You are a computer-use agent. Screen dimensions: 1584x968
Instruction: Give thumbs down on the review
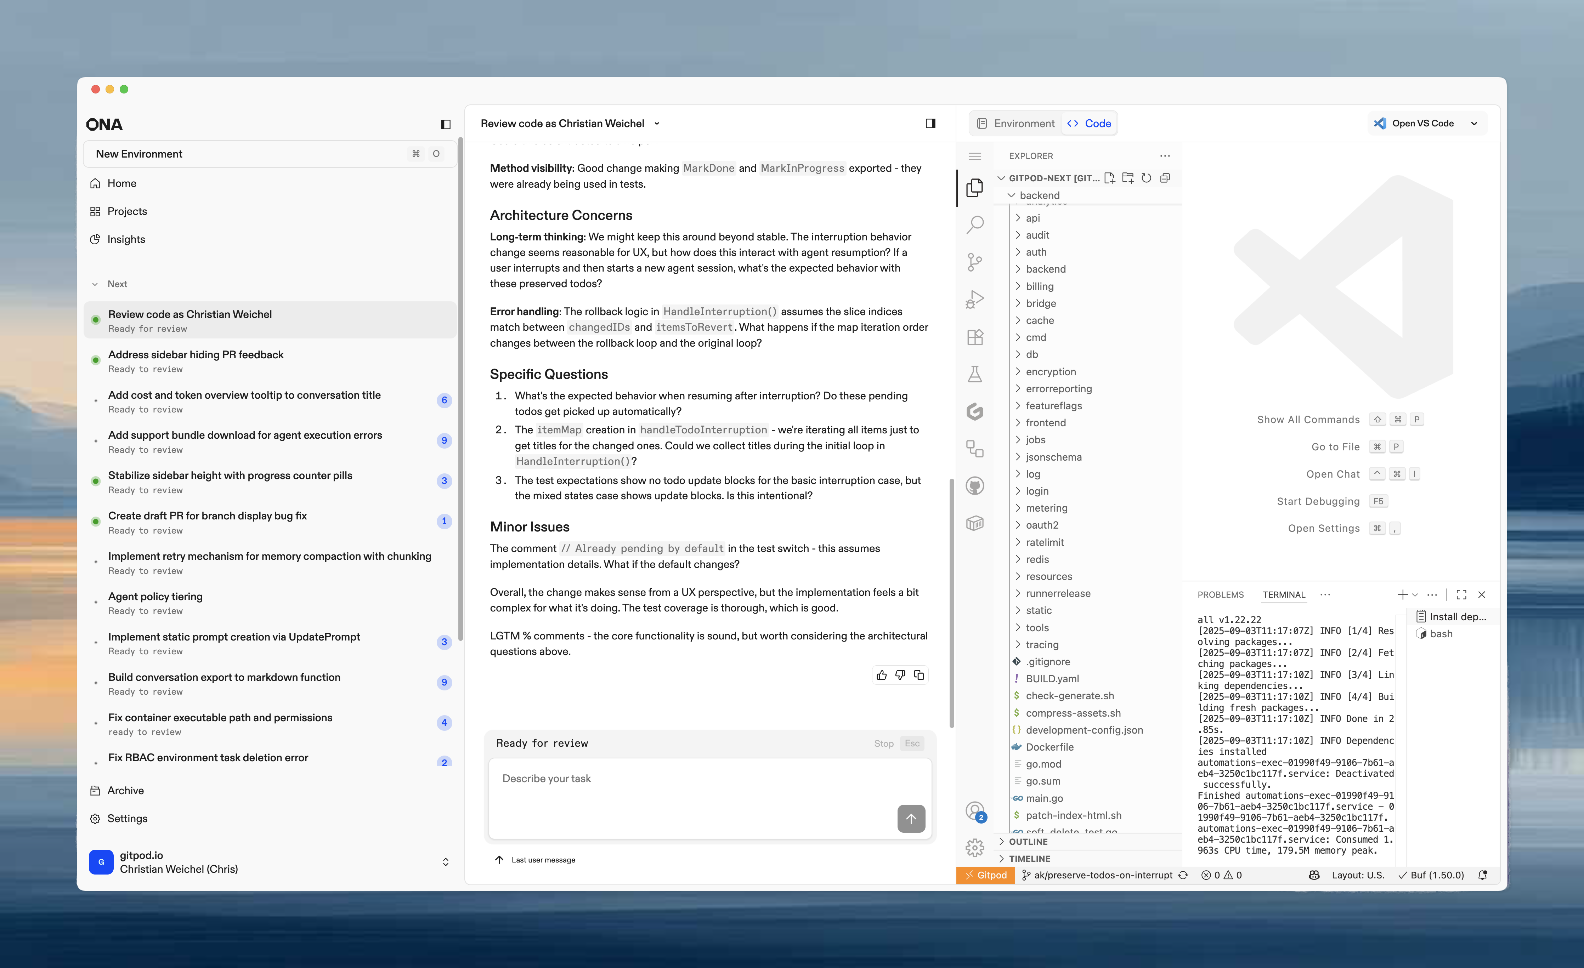pyautogui.click(x=900, y=675)
